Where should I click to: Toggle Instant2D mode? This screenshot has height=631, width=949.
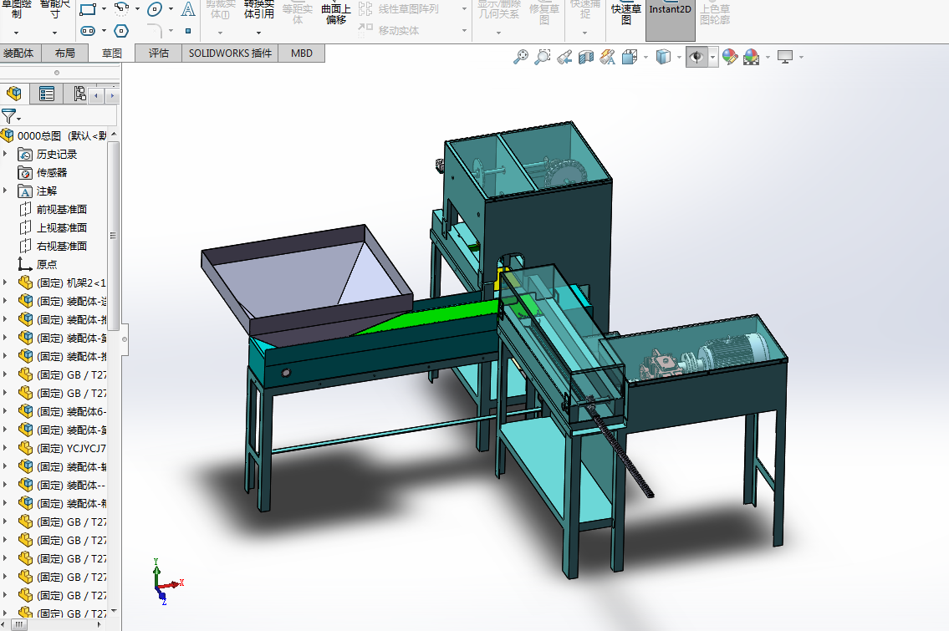click(x=670, y=10)
